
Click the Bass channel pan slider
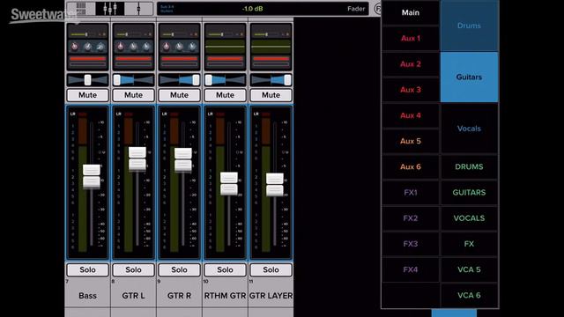point(88,80)
